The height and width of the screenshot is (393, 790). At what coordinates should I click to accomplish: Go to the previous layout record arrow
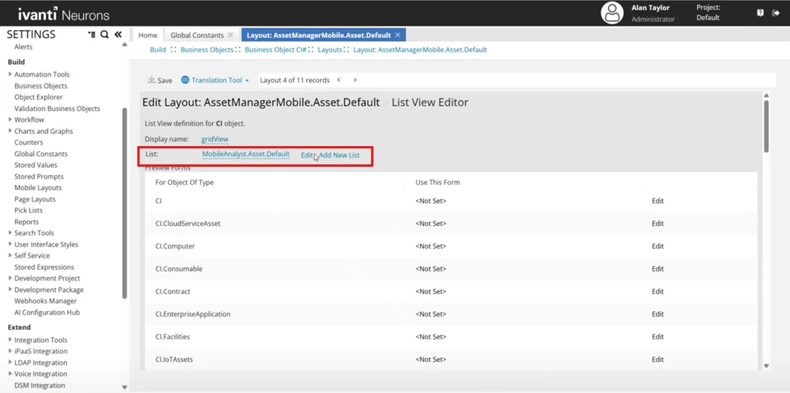tap(339, 80)
